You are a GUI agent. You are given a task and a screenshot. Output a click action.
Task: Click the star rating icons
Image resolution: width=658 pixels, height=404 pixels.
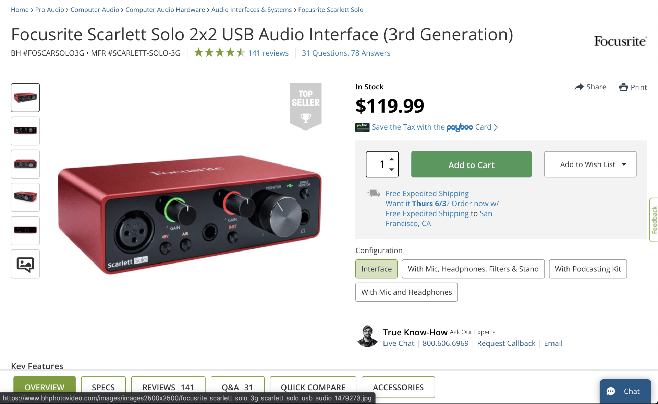(219, 53)
